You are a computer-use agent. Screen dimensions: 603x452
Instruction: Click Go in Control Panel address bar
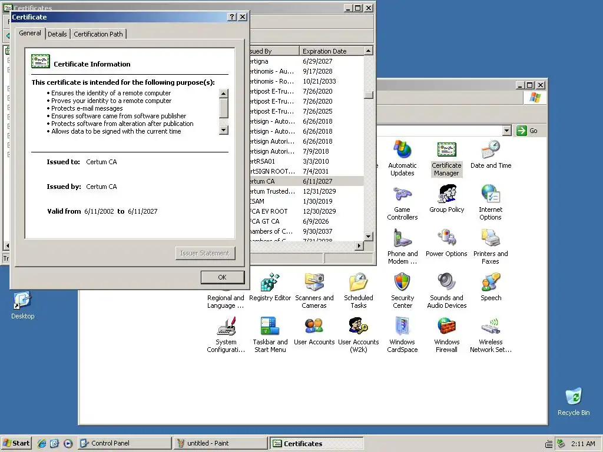coord(527,131)
